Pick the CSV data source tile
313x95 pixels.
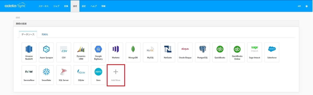tap(64, 52)
